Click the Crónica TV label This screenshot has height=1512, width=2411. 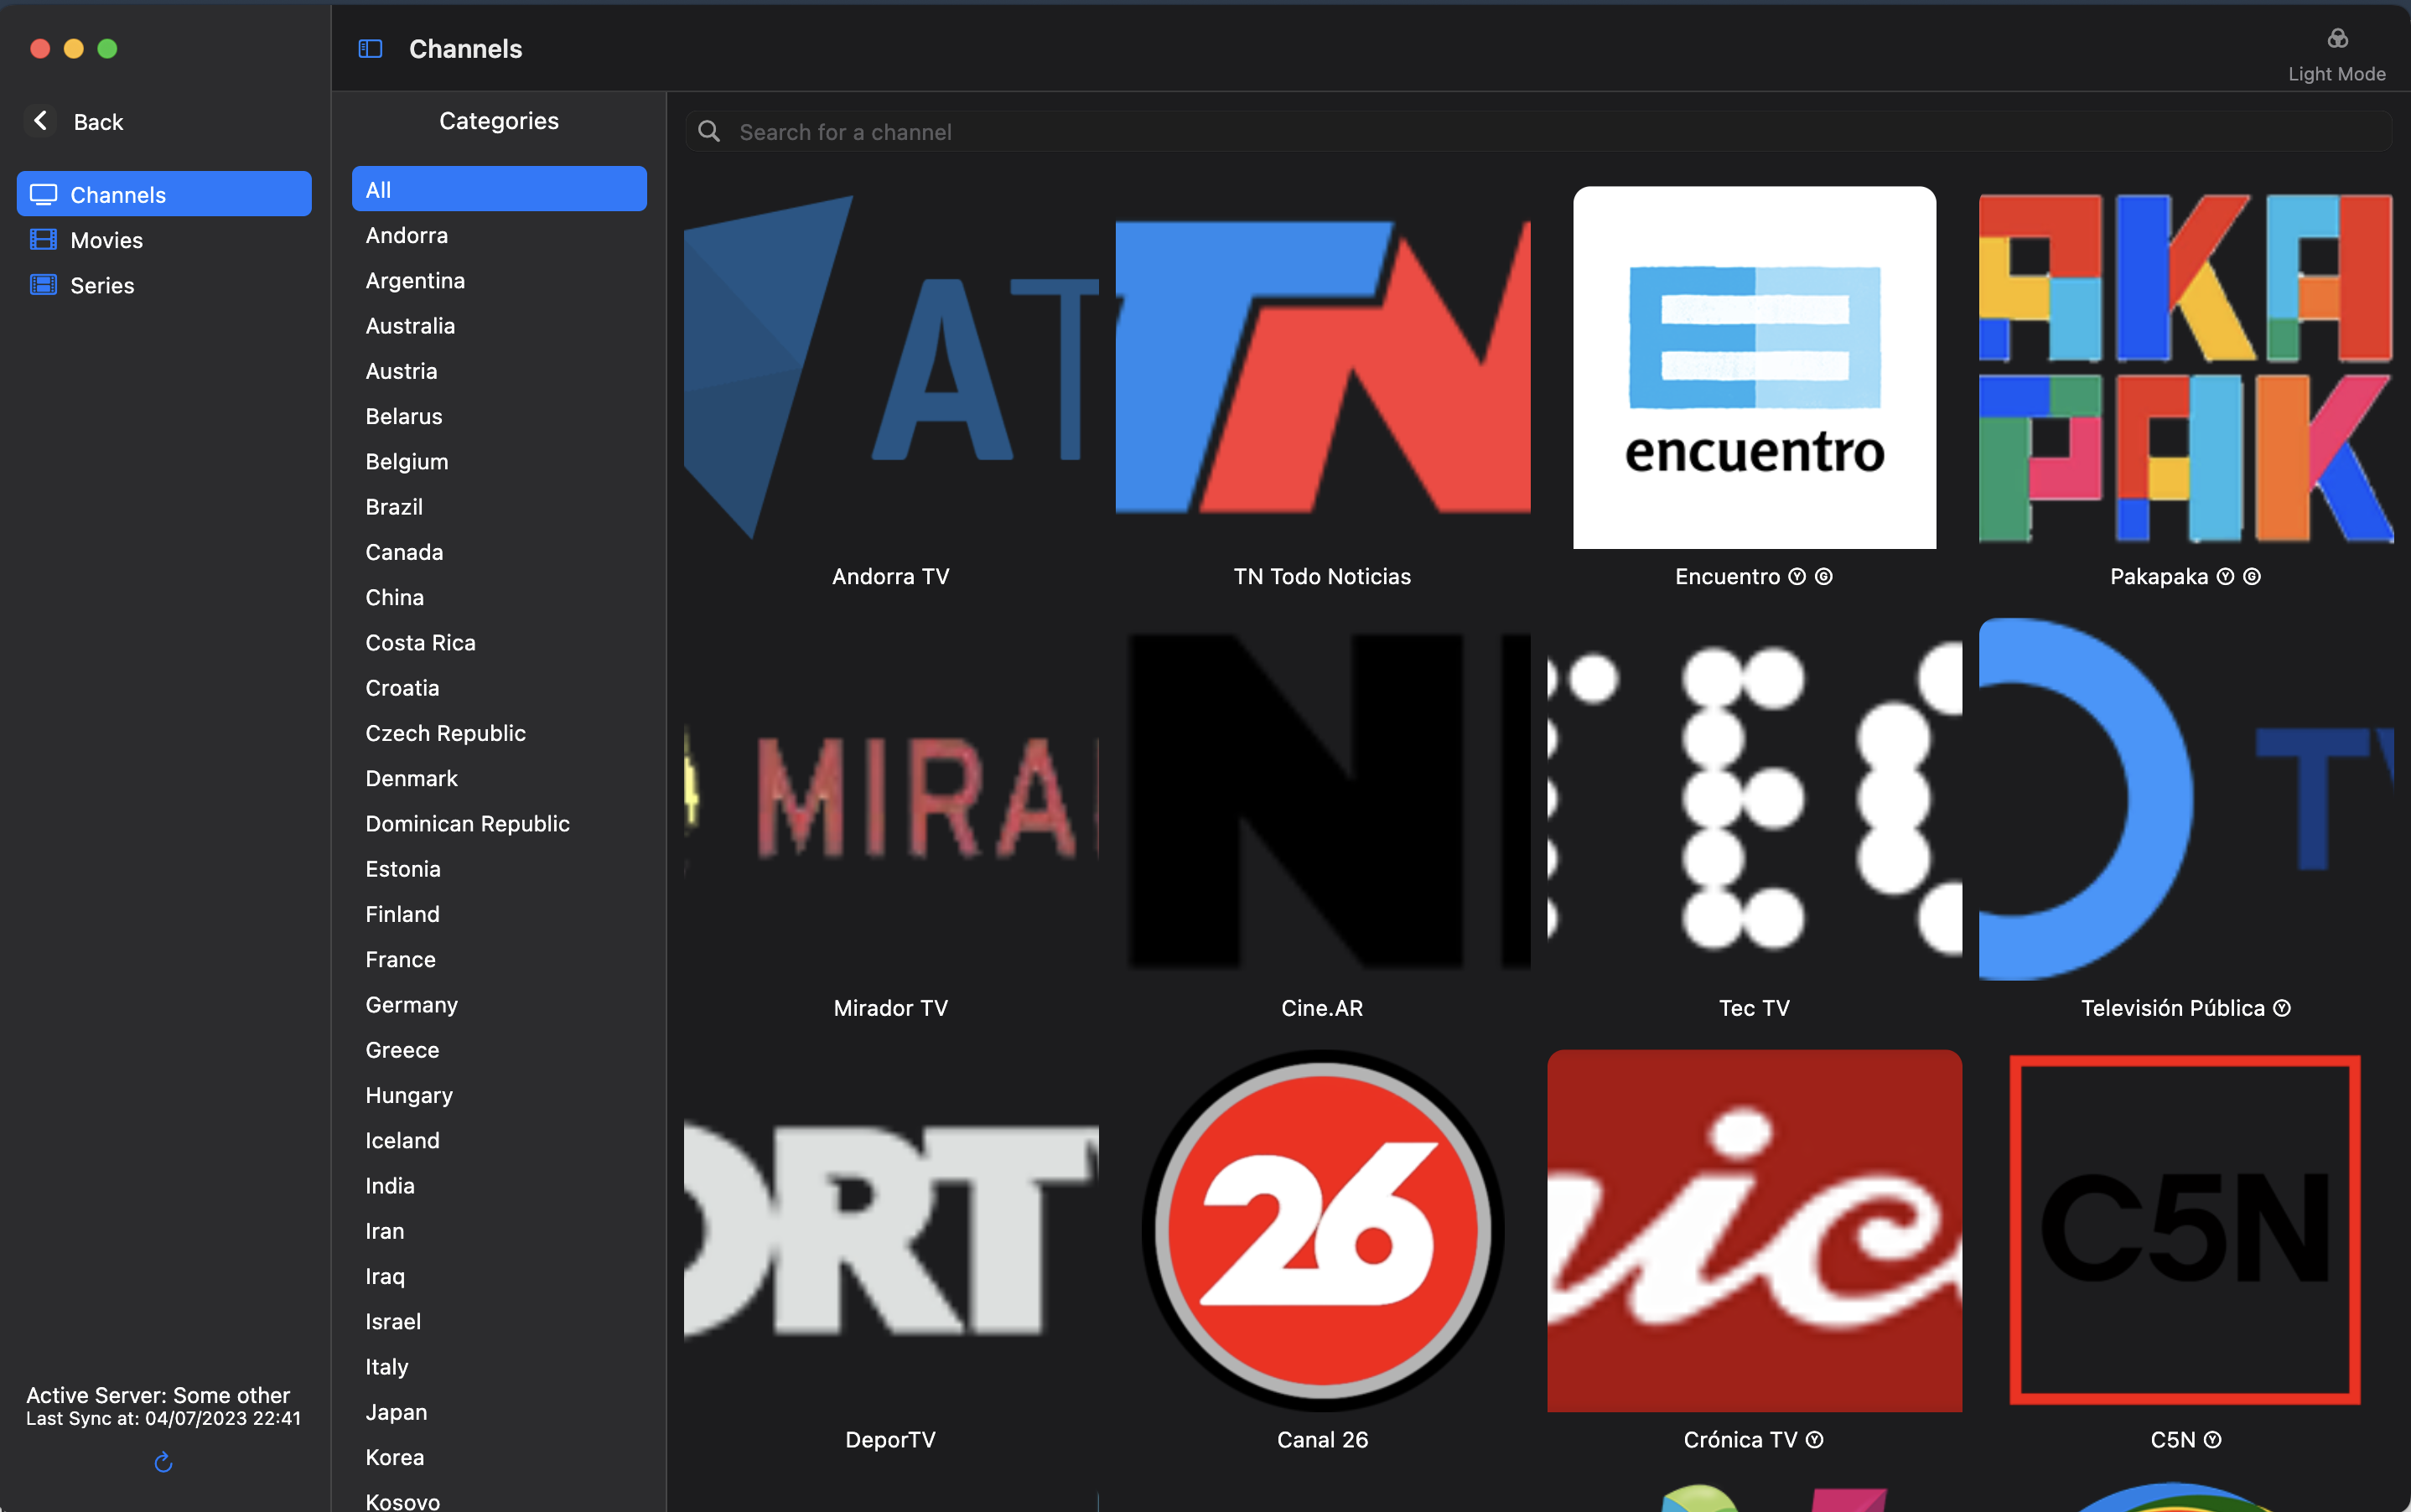tap(1740, 1440)
